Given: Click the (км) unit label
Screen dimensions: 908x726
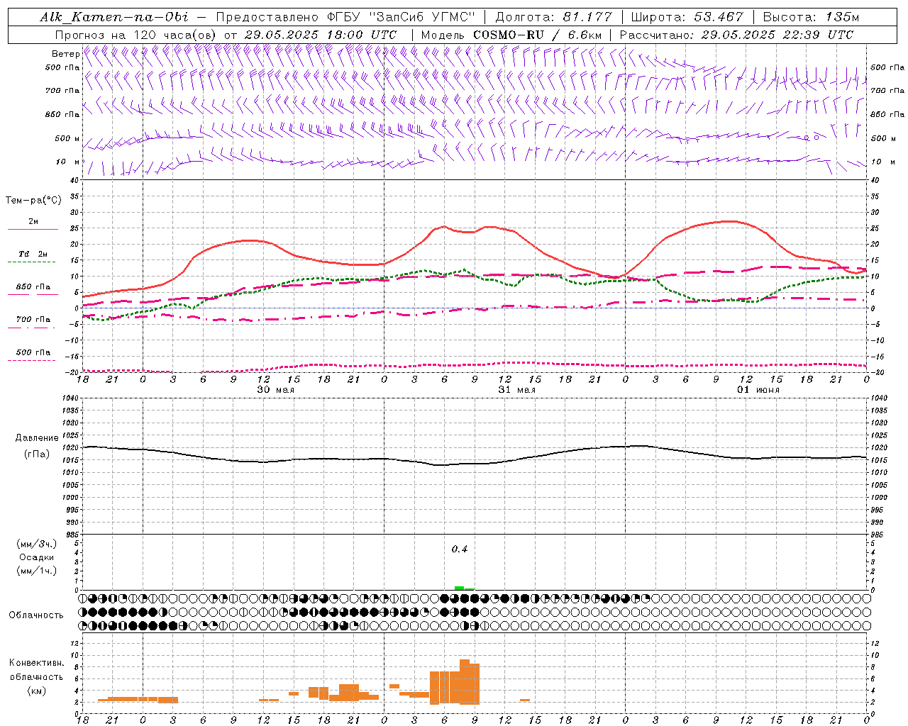Looking at the screenshot, I should coord(36,690).
